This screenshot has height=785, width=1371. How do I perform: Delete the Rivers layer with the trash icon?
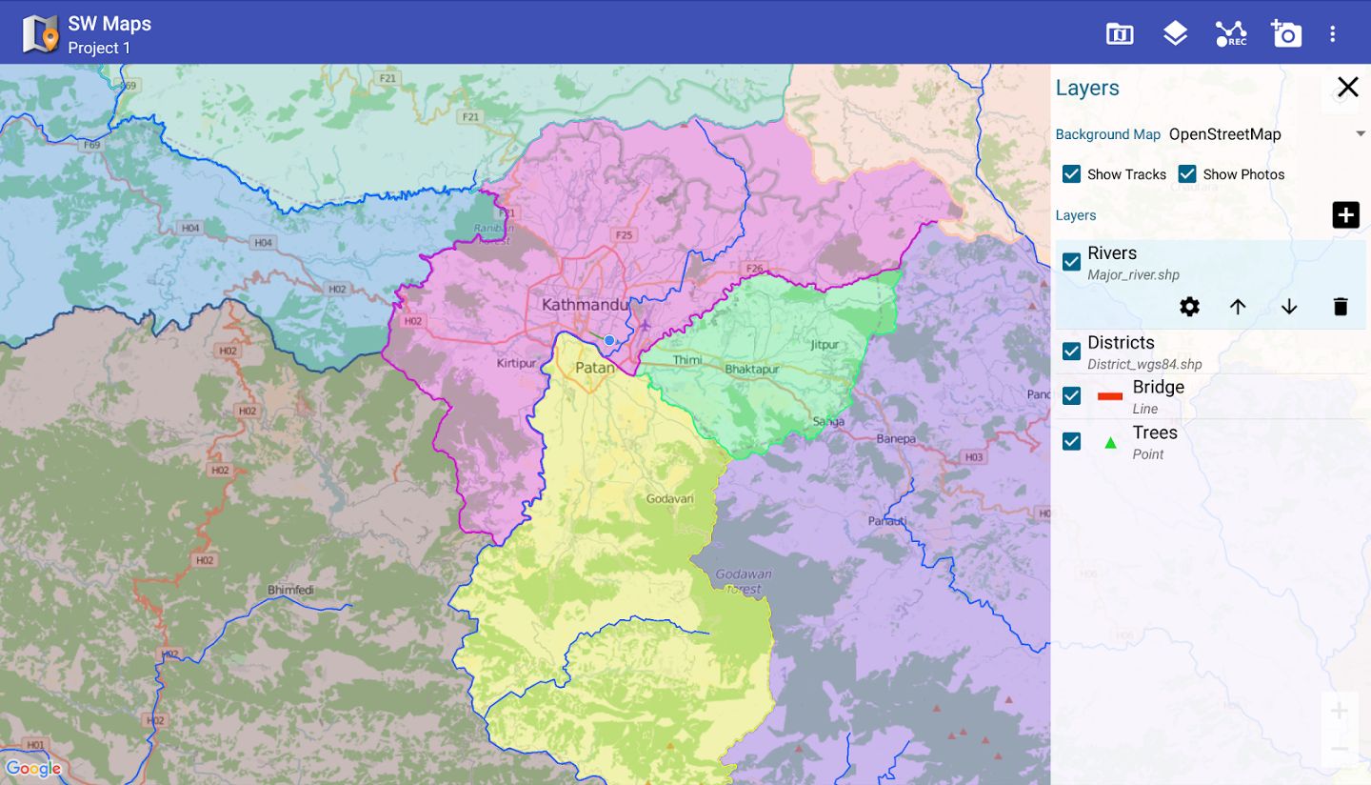pyautogui.click(x=1341, y=307)
